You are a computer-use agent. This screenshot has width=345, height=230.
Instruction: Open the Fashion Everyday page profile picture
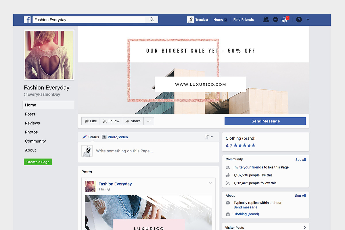[x=49, y=55]
